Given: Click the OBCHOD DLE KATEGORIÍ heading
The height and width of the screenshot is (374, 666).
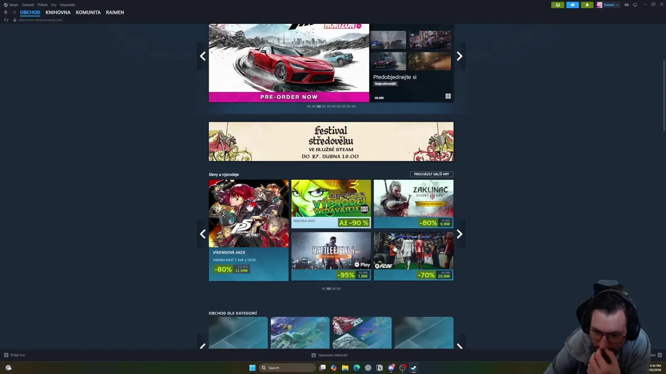Looking at the screenshot, I should tap(233, 313).
